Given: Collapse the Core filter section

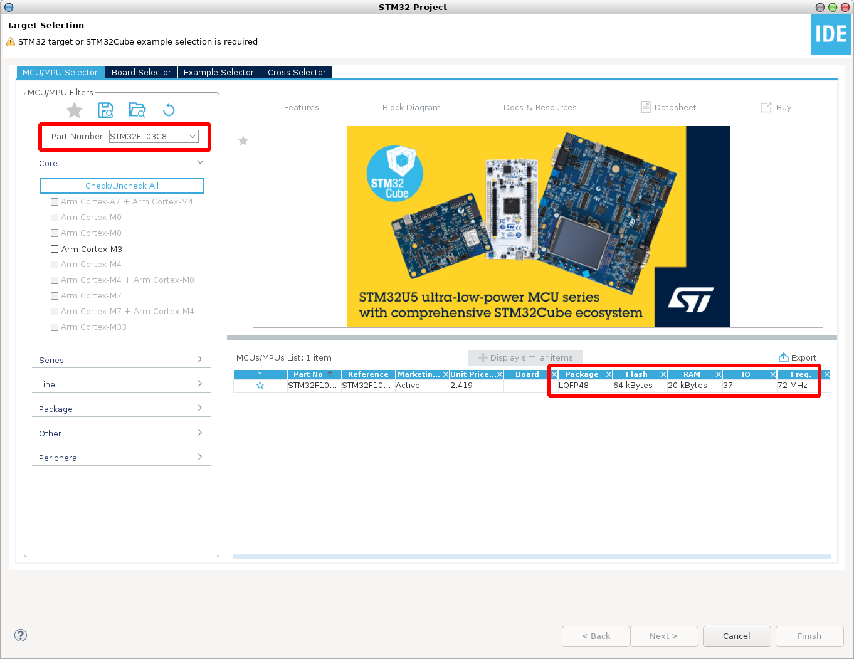Looking at the screenshot, I should [x=200, y=162].
